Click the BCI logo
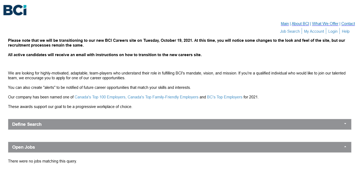Viewport: 364px width, 171px height. coord(15,10)
